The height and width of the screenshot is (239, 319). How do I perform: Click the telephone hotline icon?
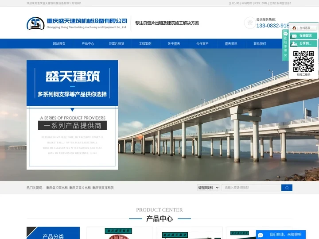click(x=250, y=23)
